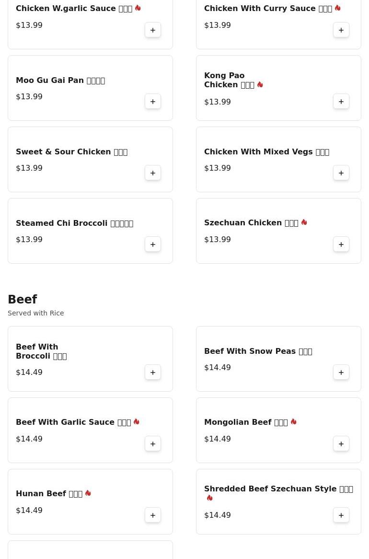Add Chicken With Curry Sauce to order
369x559 pixels.
[x=341, y=30]
